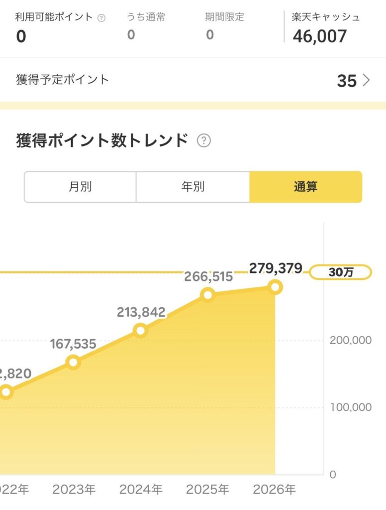Select the 2023年 data point marker
Viewport: 386px width, 510px height.
(x=73, y=362)
